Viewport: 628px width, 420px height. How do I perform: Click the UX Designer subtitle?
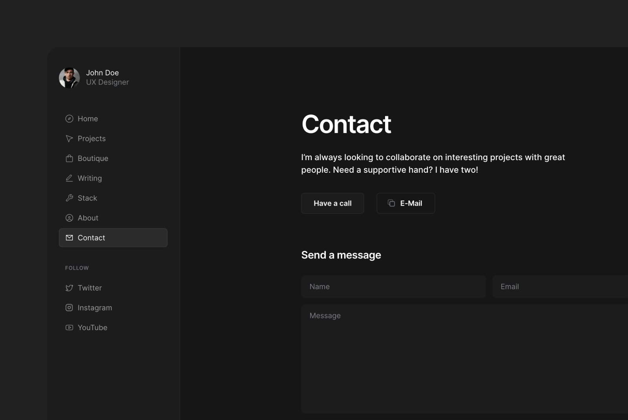coord(108,82)
